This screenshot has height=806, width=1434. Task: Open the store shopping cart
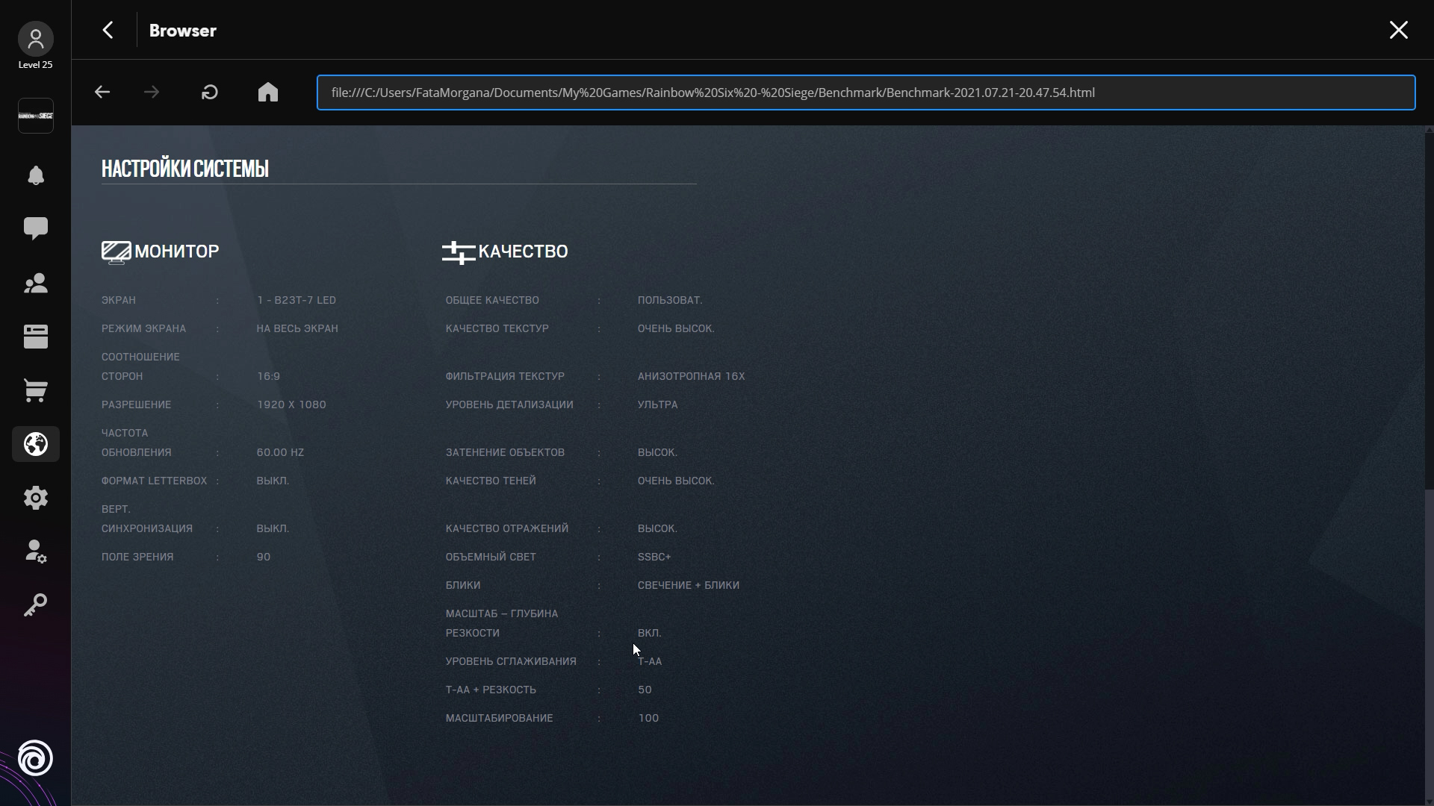pos(35,390)
